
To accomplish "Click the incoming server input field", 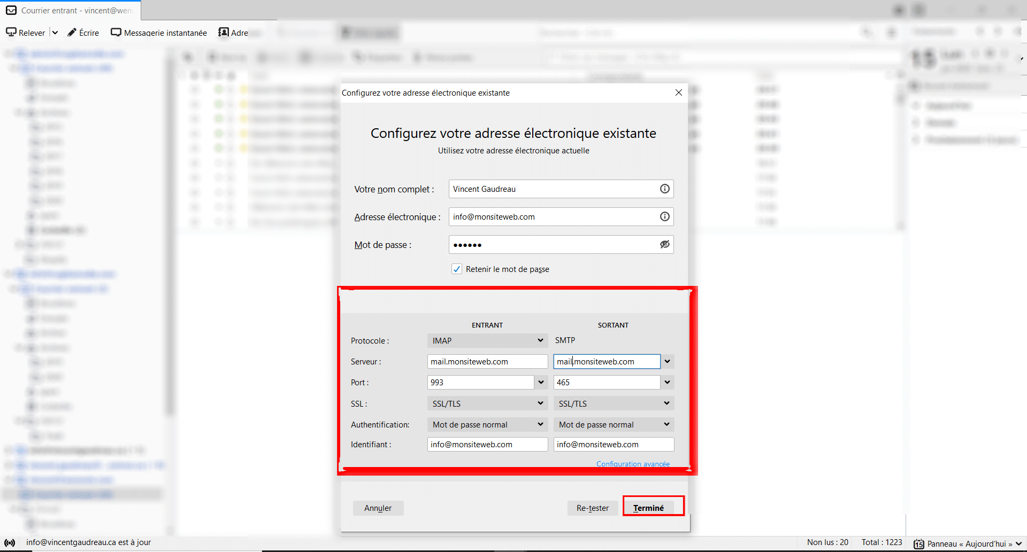I will click(x=487, y=362).
